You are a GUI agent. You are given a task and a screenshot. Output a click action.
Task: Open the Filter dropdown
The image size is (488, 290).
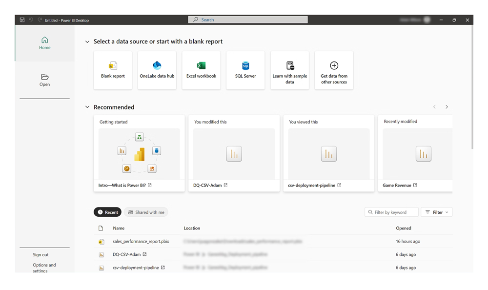click(436, 212)
